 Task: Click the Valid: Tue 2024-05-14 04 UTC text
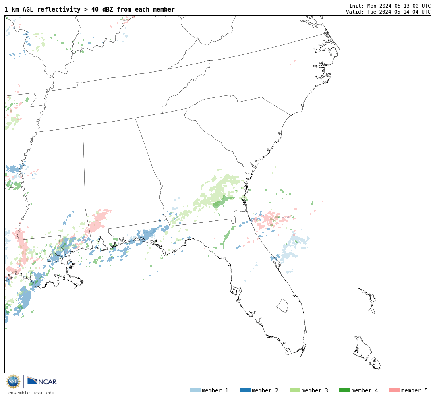388,12
